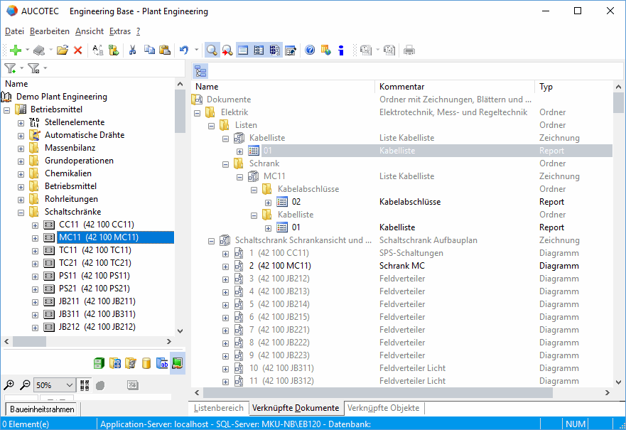Click the right pane vertical scrollbar down arrow
The image size is (626, 430).
click(x=618, y=382)
